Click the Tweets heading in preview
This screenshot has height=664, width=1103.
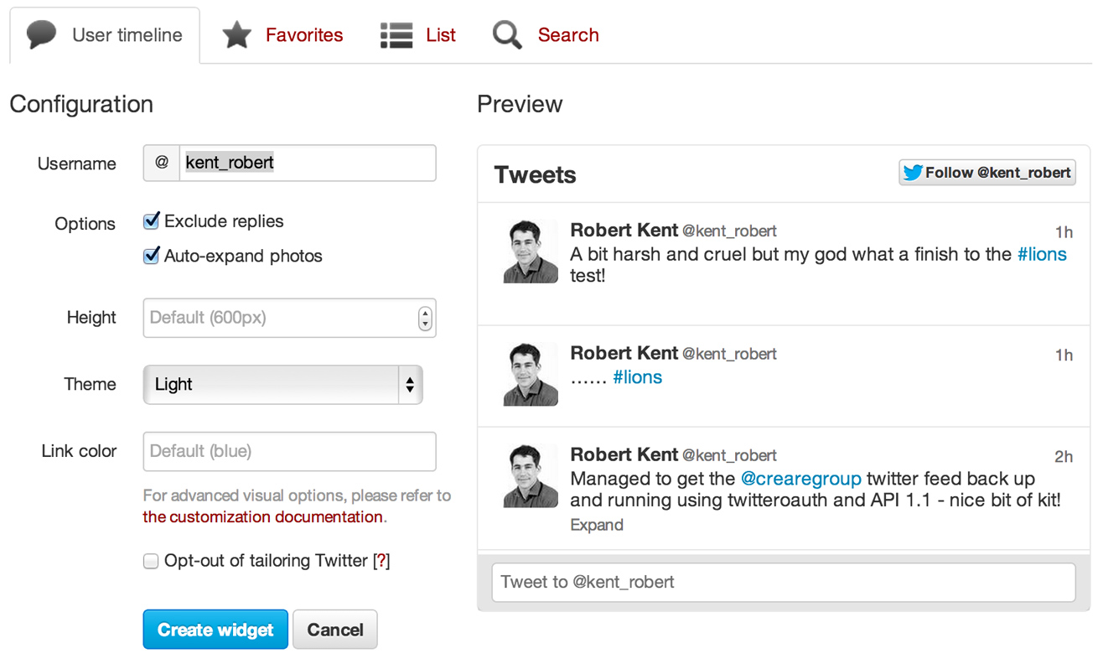pyautogui.click(x=536, y=175)
